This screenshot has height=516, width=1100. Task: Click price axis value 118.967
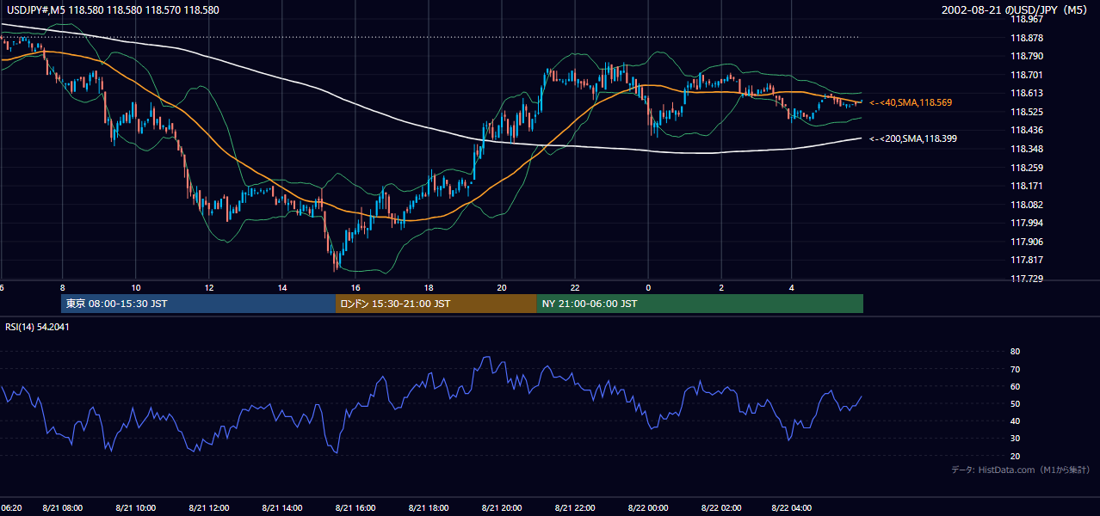pyautogui.click(x=1026, y=20)
